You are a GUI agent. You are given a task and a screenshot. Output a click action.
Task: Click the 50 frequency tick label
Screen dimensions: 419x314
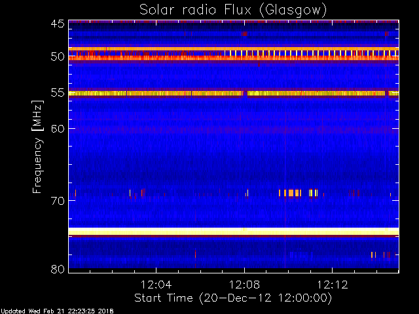pos(58,57)
